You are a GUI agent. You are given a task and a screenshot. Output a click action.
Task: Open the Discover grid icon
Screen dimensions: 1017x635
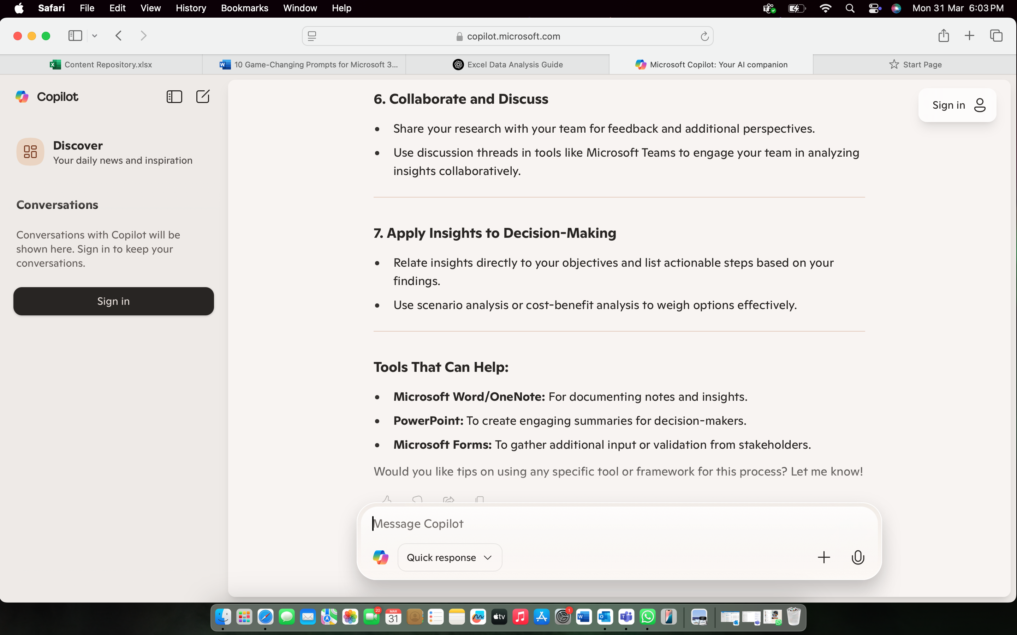click(x=30, y=152)
